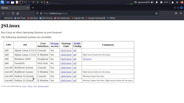Click 'click here' for Buildroot X Window
Viewport: 184px width, 103px height.
tap(66, 72)
